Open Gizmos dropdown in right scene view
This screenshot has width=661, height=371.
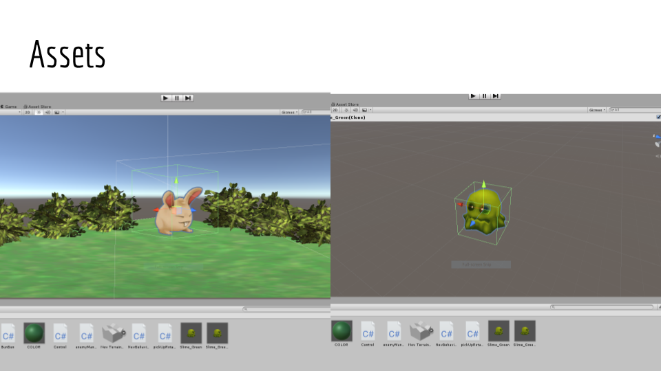tap(597, 110)
